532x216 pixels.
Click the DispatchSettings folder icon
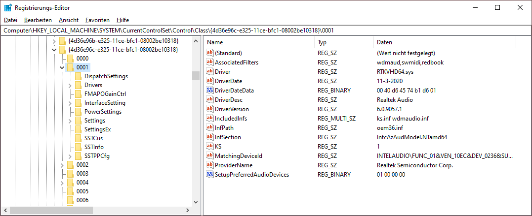(79, 76)
